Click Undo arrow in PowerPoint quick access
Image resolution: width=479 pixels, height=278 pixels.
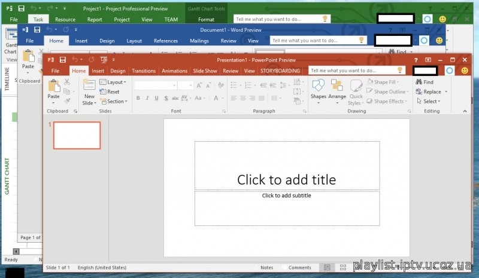[75, 60]
